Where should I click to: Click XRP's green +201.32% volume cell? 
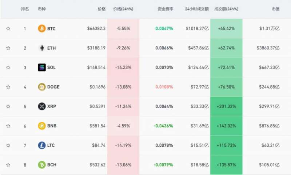pyautogui.click(x=226, y=106)
